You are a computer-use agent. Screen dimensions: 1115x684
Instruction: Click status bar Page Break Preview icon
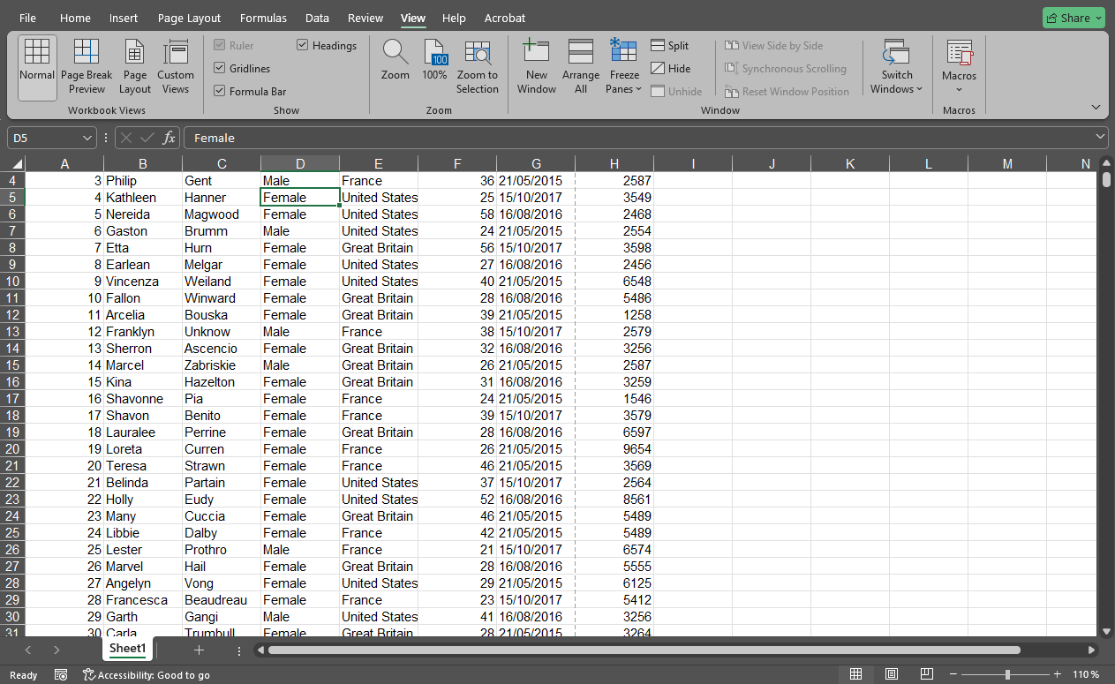click(x=926, y=674)
